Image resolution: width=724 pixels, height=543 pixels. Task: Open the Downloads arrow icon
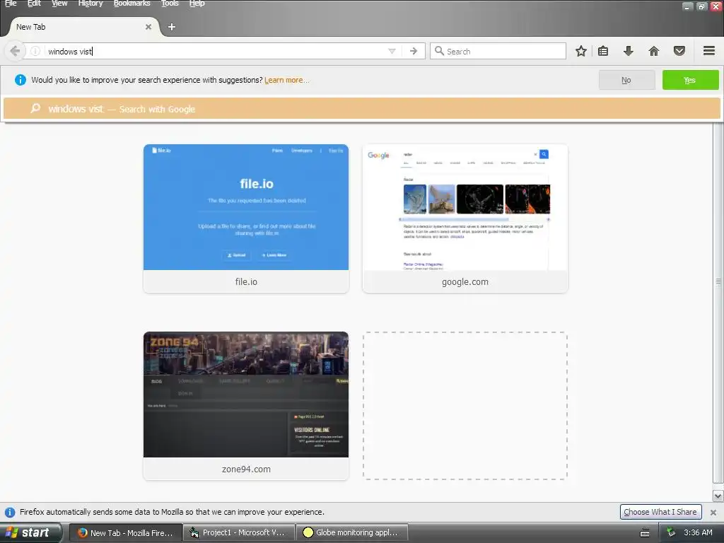click(628, 51)
